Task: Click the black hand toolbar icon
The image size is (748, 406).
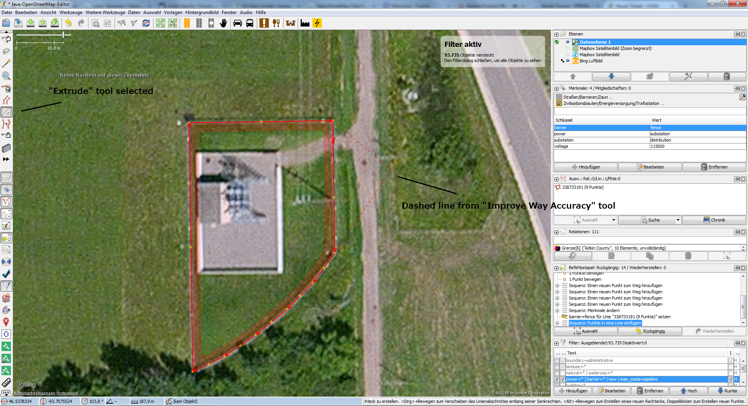Action: [x=223, y=23]
